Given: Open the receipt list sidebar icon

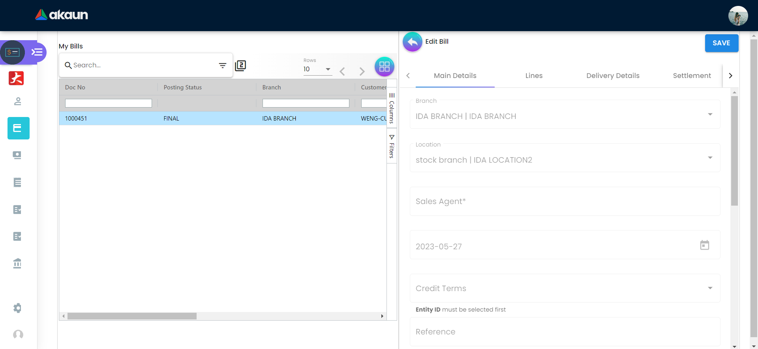Looking at the screenshot, I should (x=17, y=182).
